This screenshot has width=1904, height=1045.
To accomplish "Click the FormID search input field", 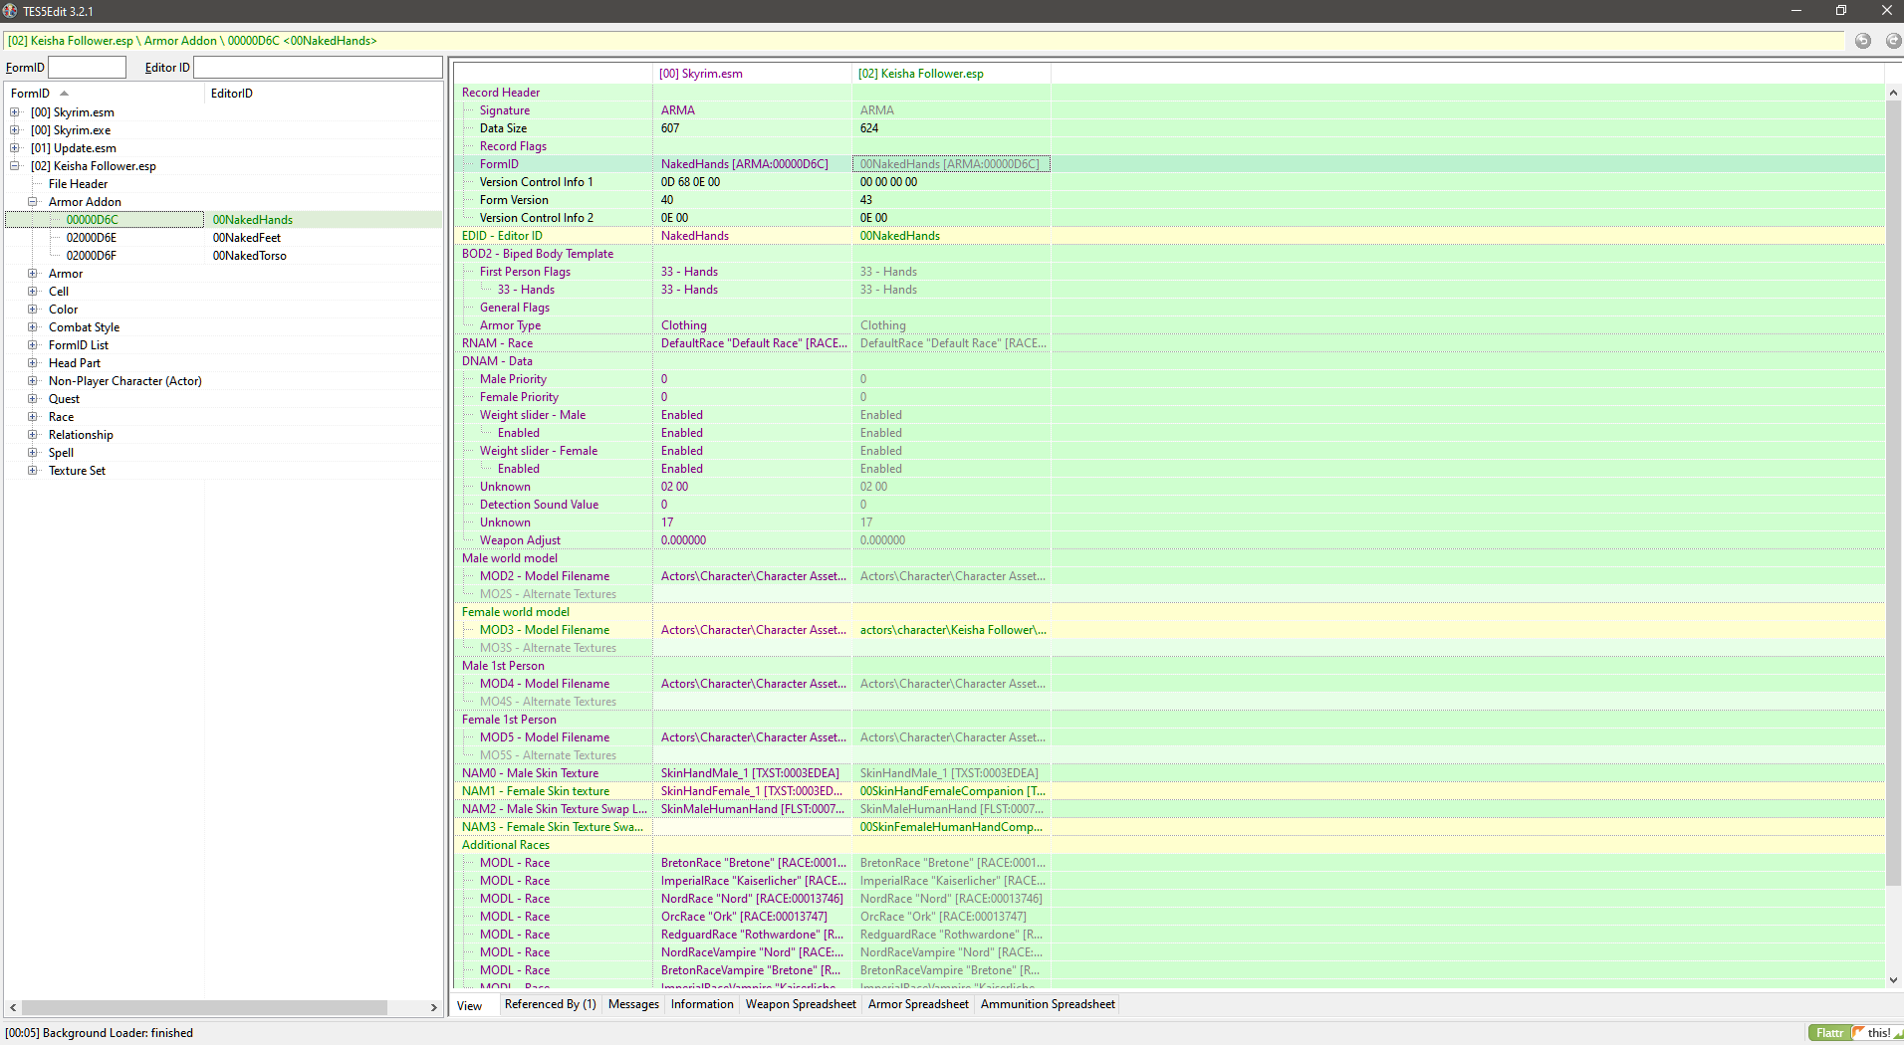I will click(88, 68).
